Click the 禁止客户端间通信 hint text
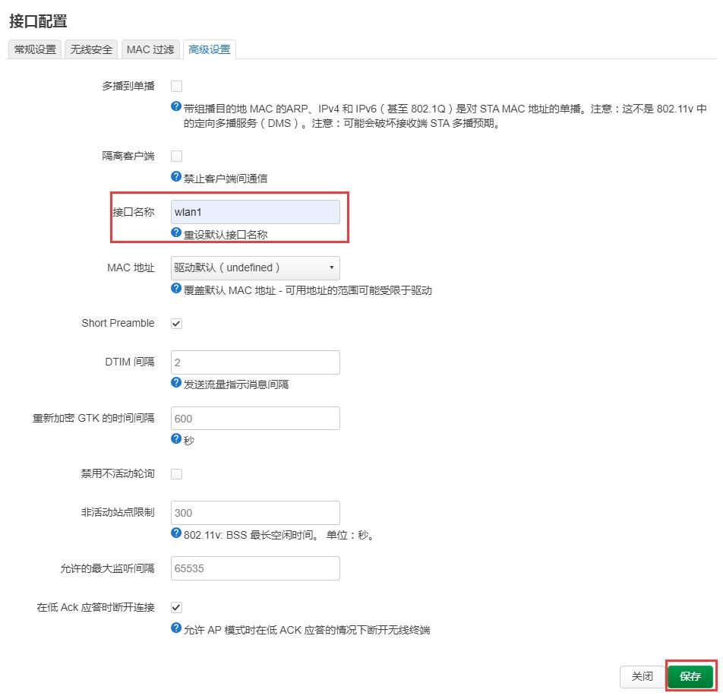This screenshot has height=696, width=723. pos(226,179)
